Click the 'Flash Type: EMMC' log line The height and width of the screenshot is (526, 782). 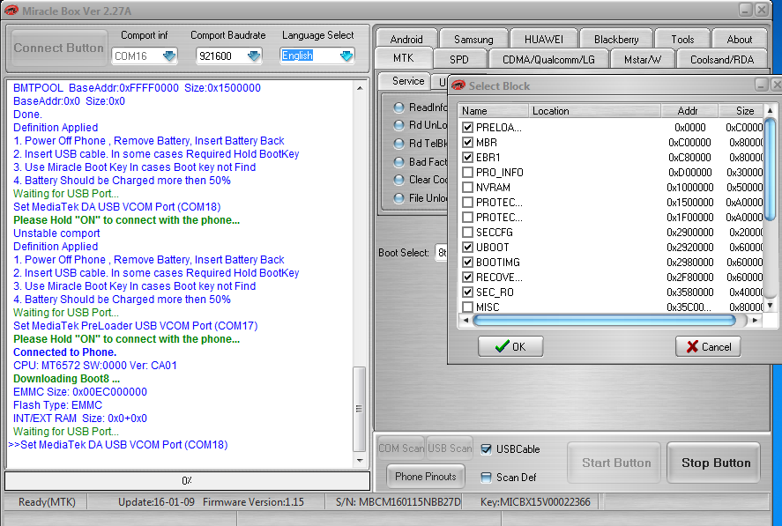coord(57,404)
